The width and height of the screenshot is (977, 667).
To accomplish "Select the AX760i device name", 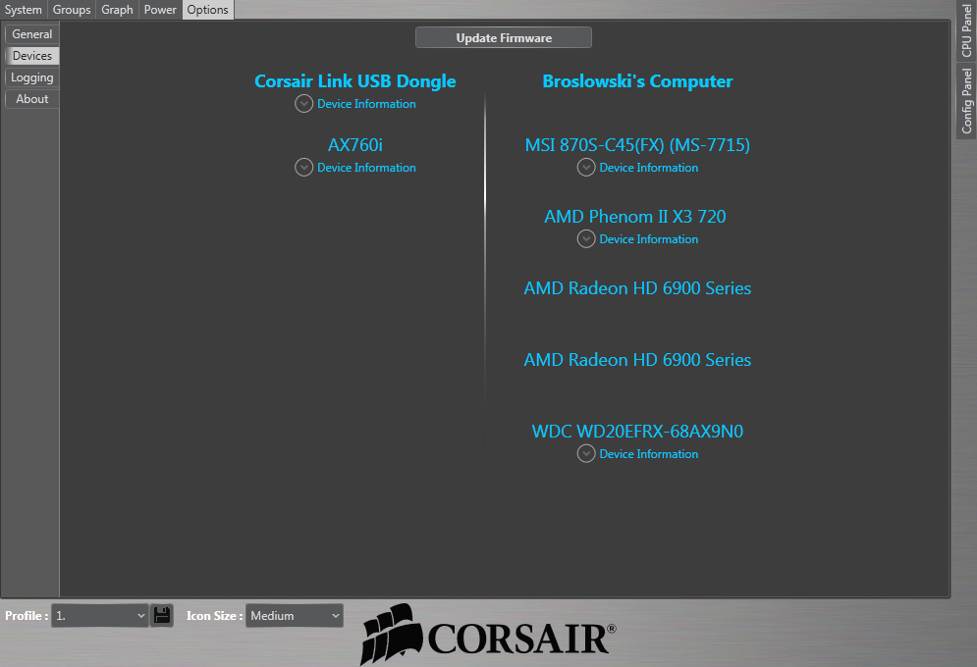I will pos(355,145).
